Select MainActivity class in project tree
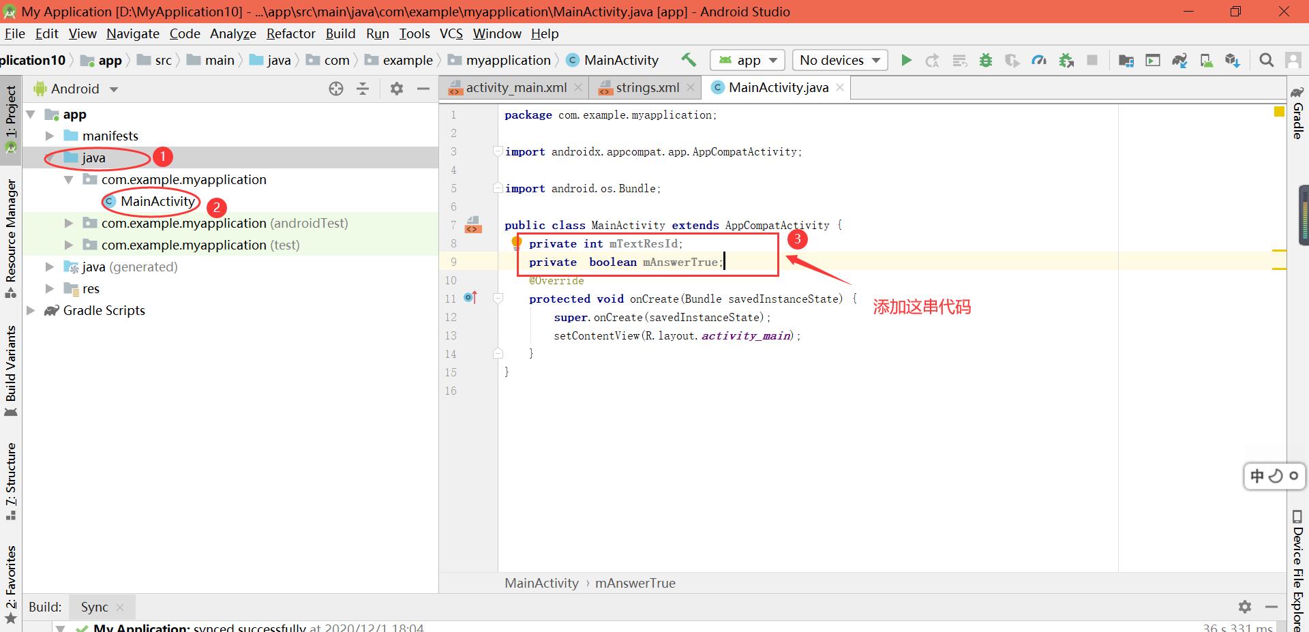Screen dimensions: 1309x632 157,201
